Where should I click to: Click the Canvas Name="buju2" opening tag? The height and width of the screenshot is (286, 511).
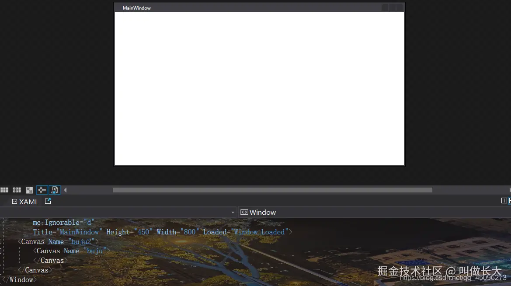[58, 242]
